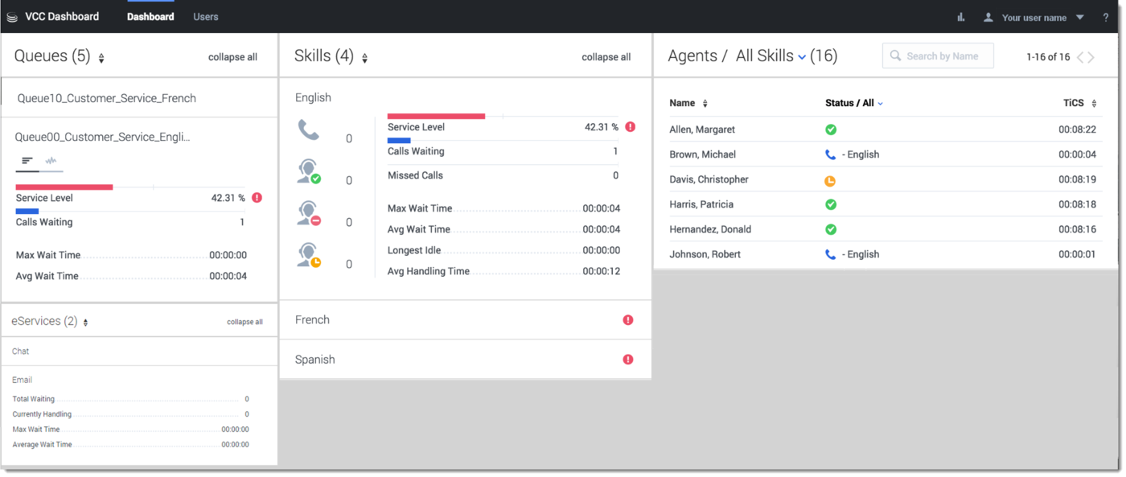This screenshot has width=1126, height=477.
Task: Sort skills using the Skills sort arrows
Action: [365, 58]
